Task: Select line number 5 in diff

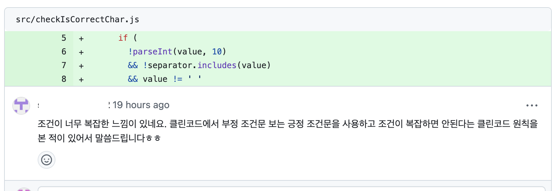Action: (64, 38)
